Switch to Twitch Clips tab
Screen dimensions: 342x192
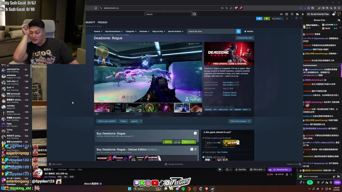[80, 169]
